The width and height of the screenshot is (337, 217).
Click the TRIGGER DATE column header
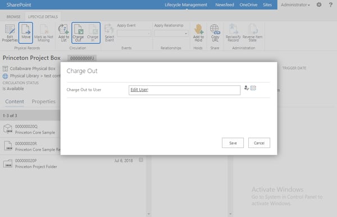point(294,68)
